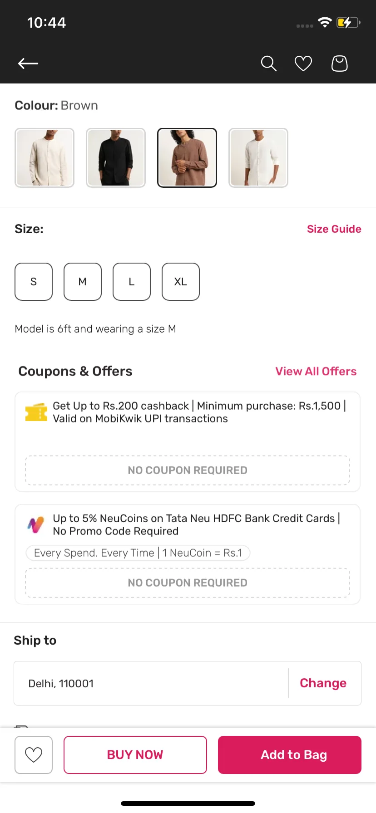Open the Size Guide link
The width and height of the screenshot is (376, 813).
point(334,229)
